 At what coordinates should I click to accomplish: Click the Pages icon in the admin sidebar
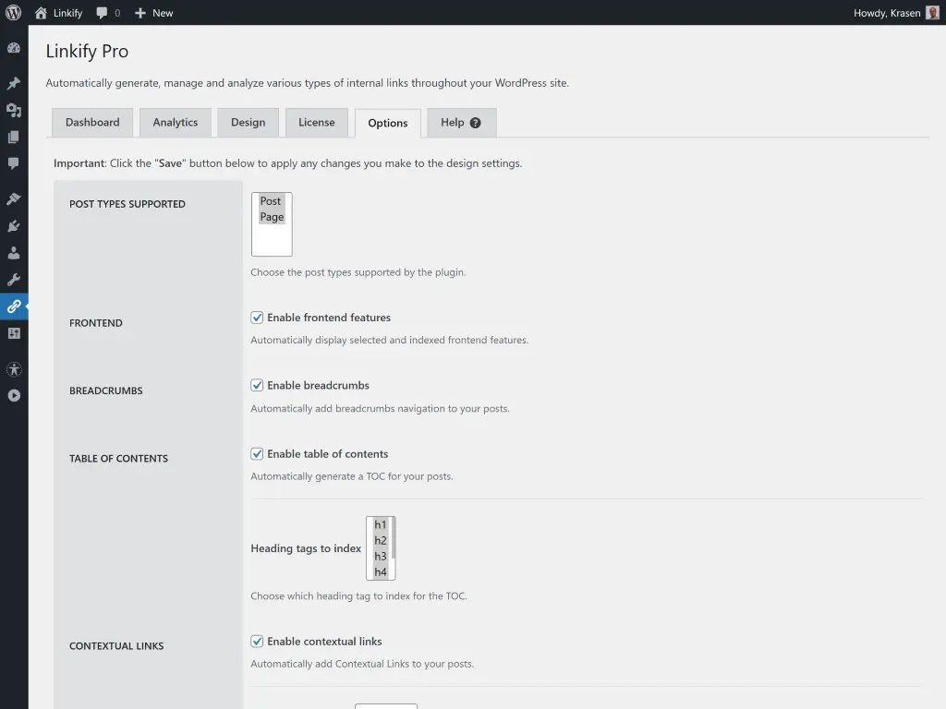(x=14, y=137)
